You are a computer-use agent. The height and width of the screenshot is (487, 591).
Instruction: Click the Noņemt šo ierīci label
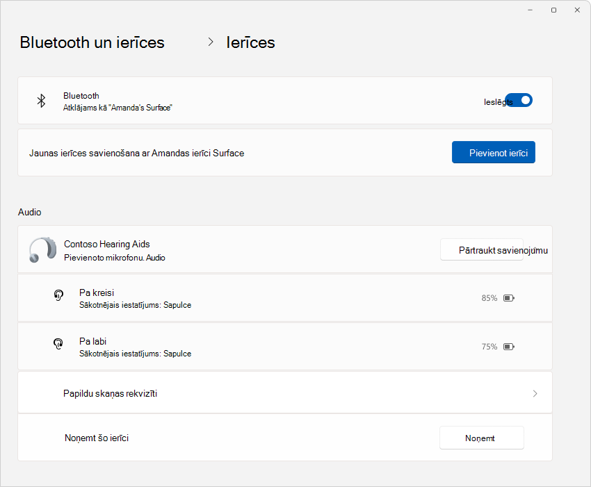point(97,438)
